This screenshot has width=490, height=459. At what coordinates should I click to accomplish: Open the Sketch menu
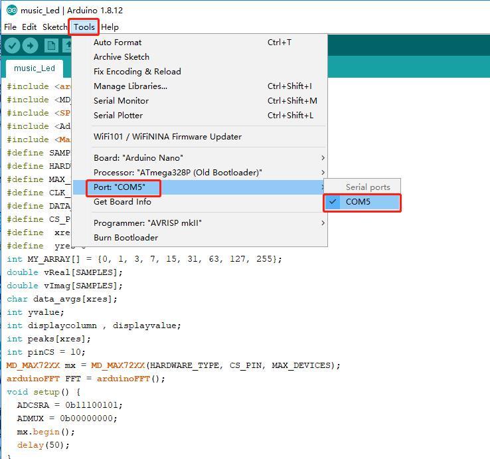pos(54,27)
